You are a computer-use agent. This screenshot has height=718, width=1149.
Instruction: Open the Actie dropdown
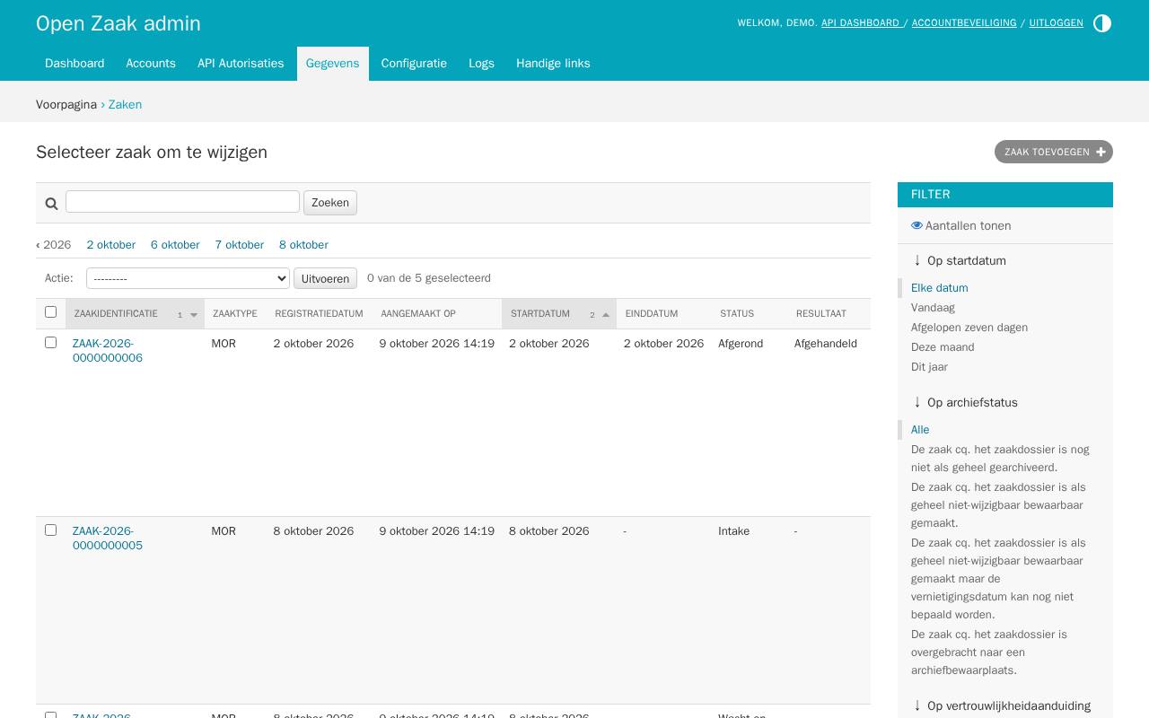[x=188, y=278]
